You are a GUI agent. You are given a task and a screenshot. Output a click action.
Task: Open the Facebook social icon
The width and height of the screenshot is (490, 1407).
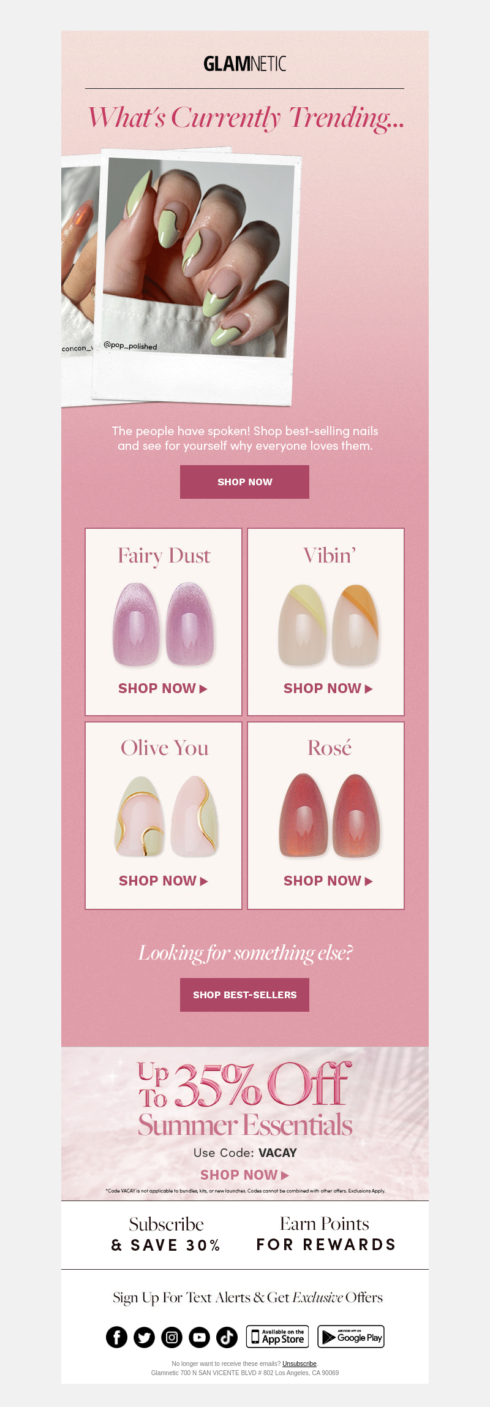117,1337
